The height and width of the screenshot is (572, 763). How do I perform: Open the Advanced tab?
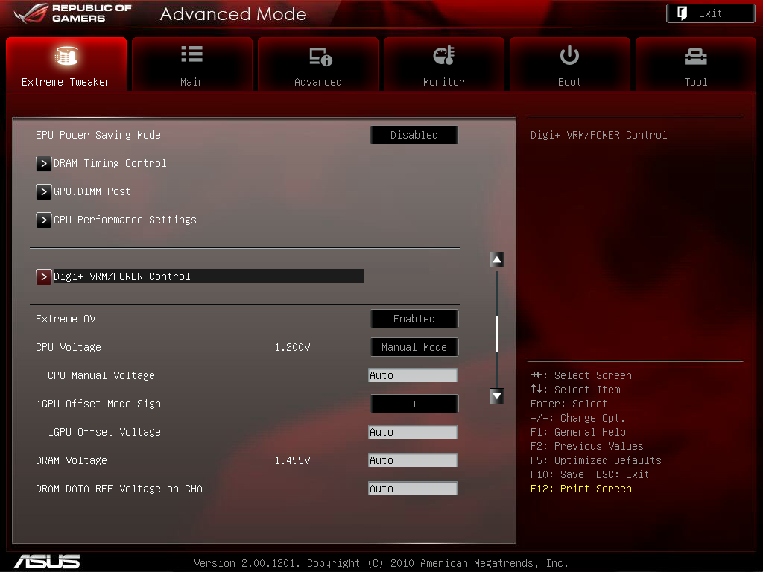[x=318, y=64]
